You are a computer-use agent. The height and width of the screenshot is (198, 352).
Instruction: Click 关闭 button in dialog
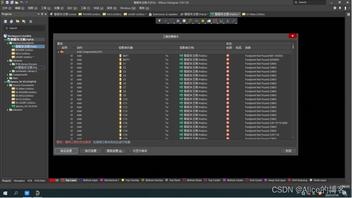click(x=288, y=151)
